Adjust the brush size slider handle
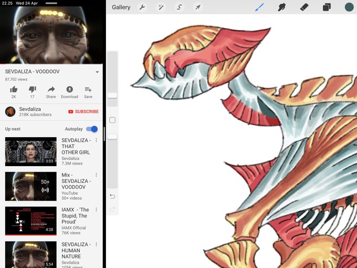 112,95
